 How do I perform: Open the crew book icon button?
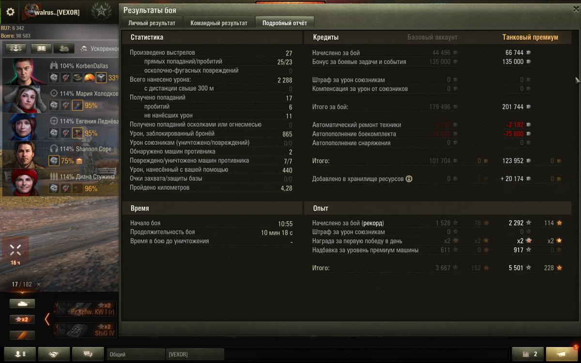point(41,48)
